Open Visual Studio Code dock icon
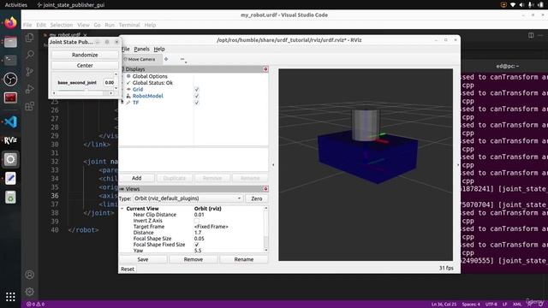 pos(10,121)
